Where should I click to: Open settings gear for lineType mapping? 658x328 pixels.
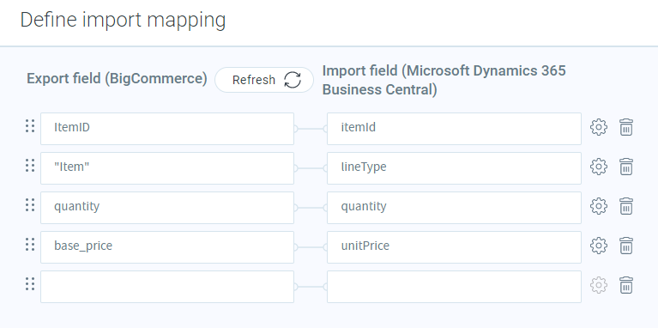(x=599, y=167)
